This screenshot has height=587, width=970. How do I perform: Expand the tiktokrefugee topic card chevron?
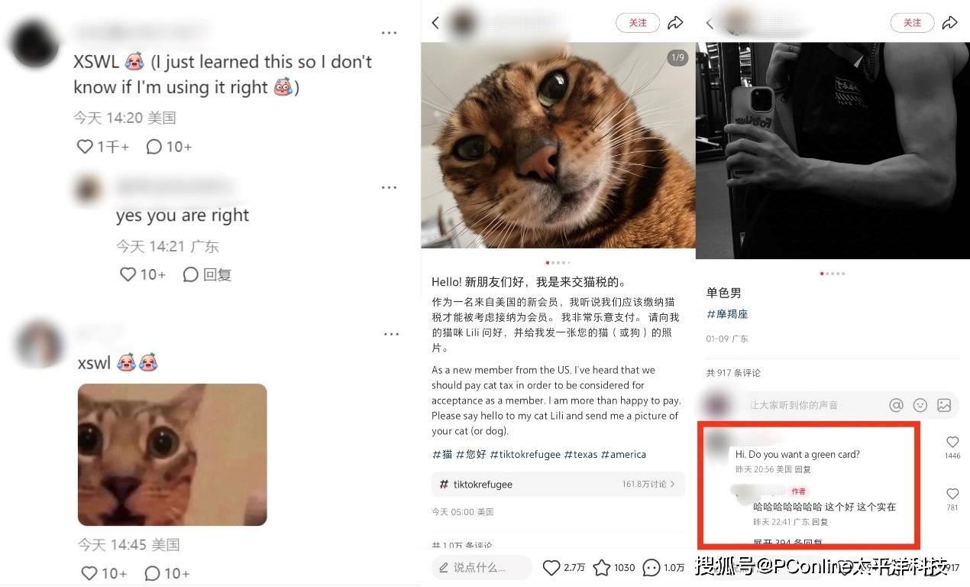coord(672,485)
